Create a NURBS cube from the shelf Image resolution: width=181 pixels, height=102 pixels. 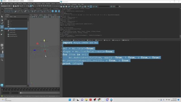point(56,11)
